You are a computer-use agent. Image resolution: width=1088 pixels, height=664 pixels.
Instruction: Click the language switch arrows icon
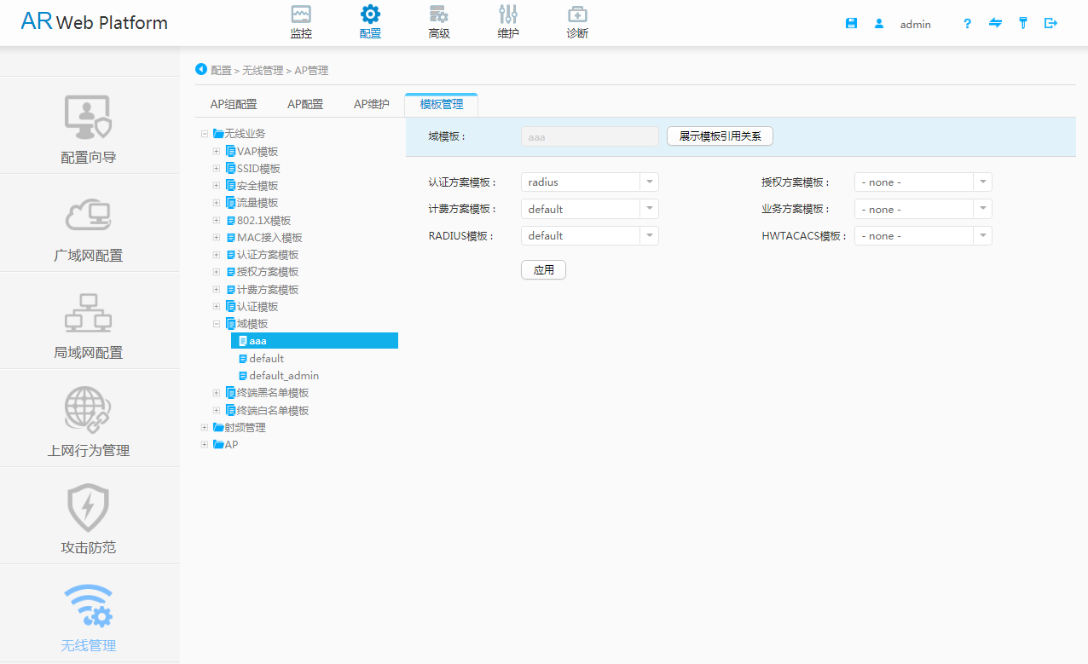[995, 23]
